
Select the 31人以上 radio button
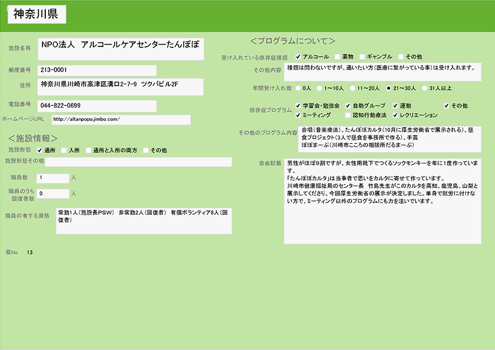tap(424, 88)
